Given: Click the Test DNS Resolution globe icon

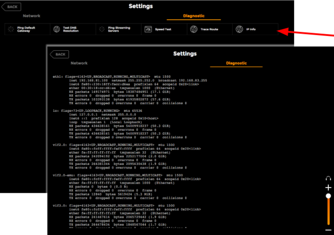Looking at the screenshot, I should coord(57,29).
